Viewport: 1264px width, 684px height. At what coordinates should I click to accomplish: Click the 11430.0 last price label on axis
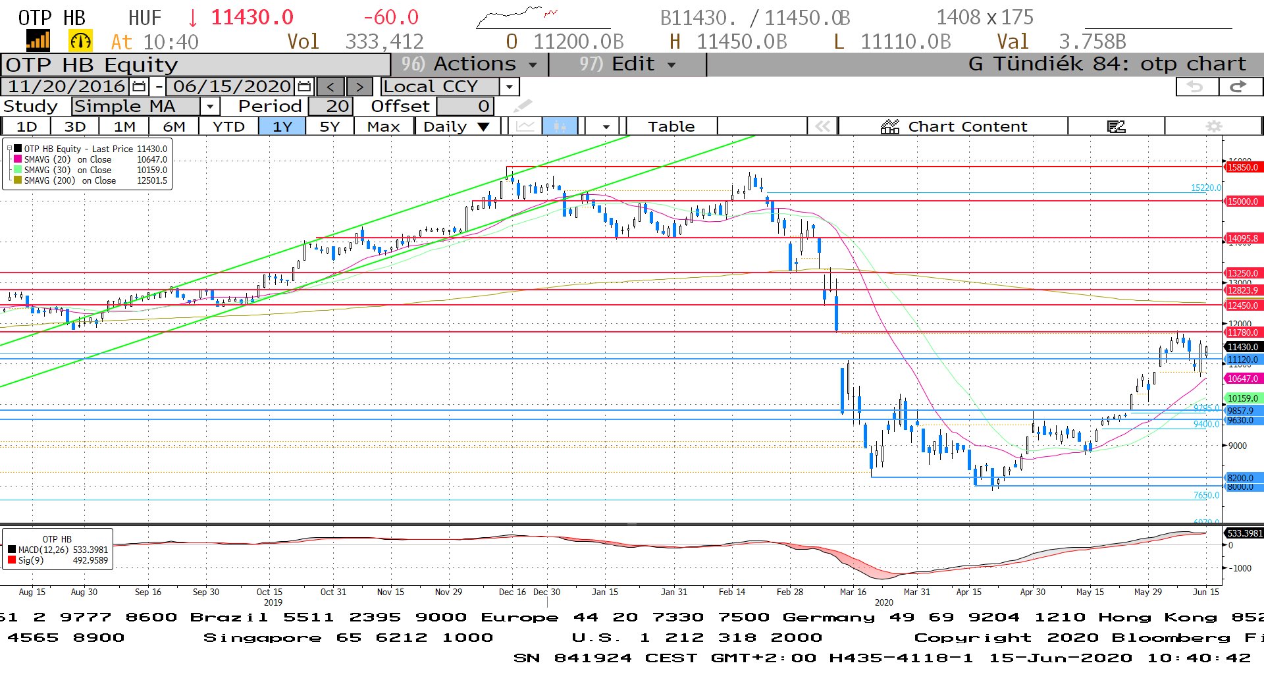click(1243, 347)
